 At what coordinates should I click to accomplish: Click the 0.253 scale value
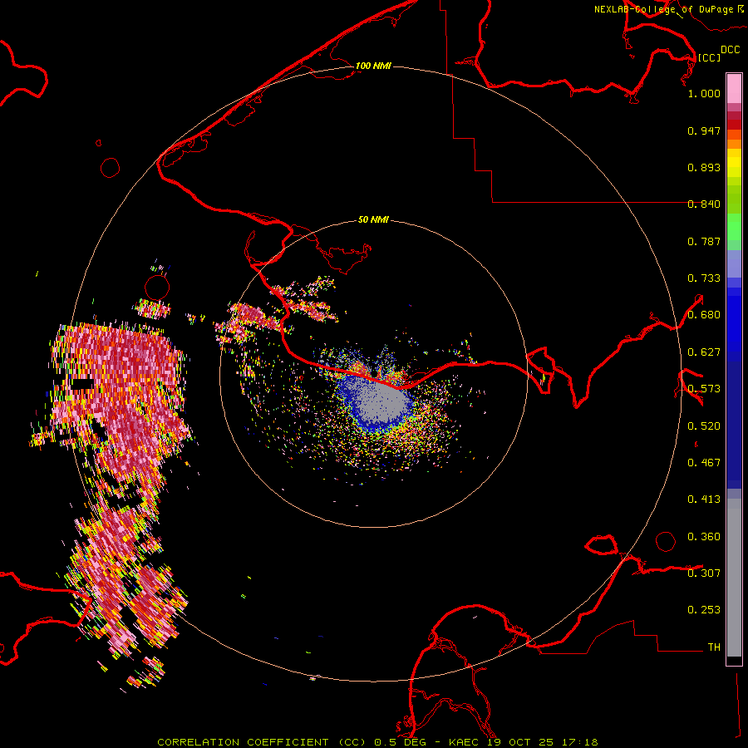pyautogui.click(x=704, y=610)
